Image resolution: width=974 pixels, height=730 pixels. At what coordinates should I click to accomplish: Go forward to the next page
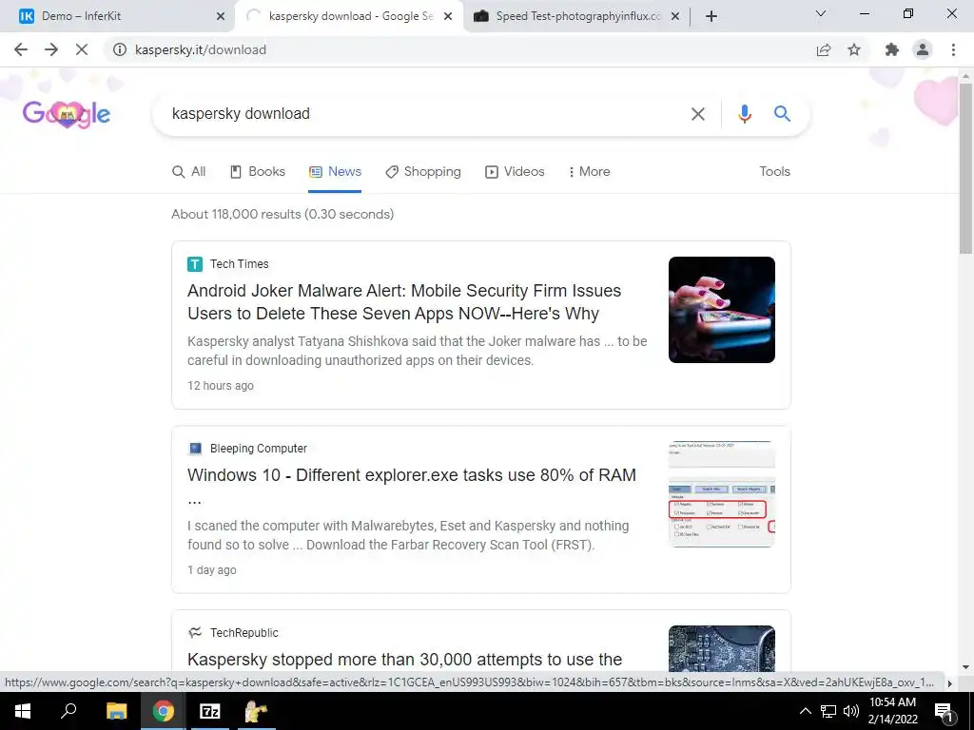[x=51, y=49]
